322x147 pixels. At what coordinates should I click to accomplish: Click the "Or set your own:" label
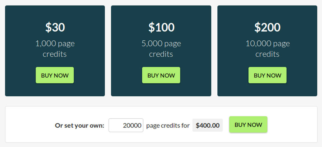pos(79,126)
